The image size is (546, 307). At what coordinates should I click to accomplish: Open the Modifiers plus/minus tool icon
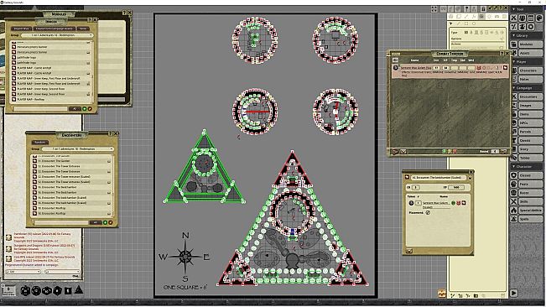coord(514,27)
